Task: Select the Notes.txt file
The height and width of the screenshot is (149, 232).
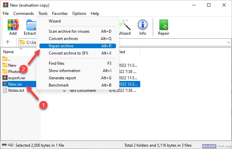Action: pyautogui.click(x=16, y=91)
